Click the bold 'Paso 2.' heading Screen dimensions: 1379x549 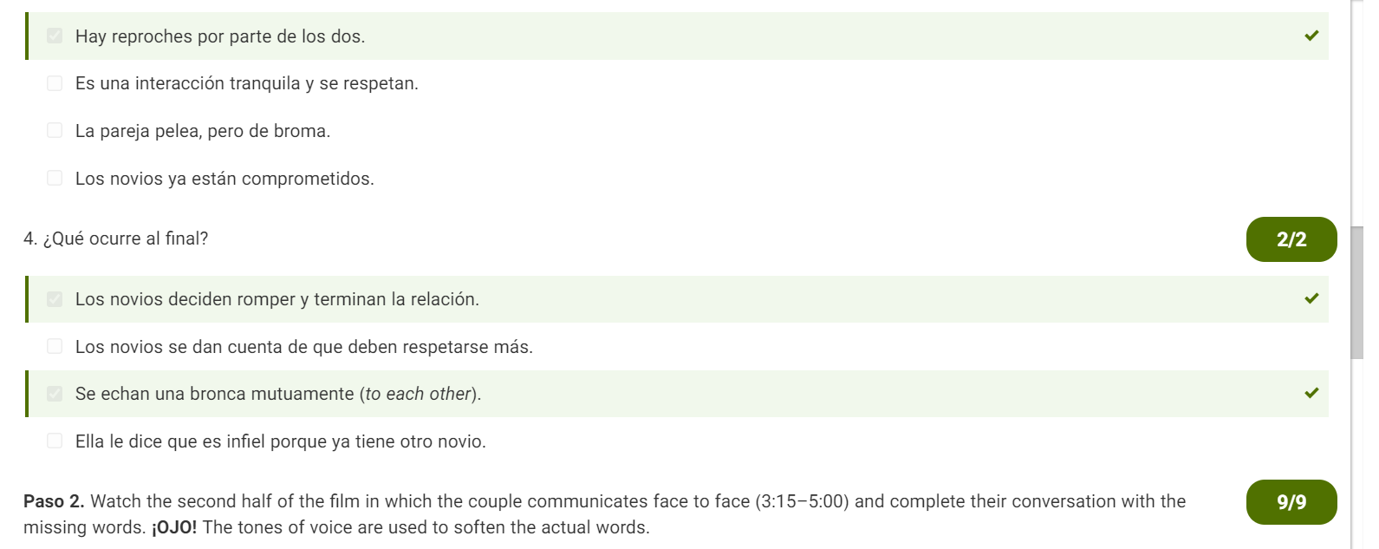point(54,501)
